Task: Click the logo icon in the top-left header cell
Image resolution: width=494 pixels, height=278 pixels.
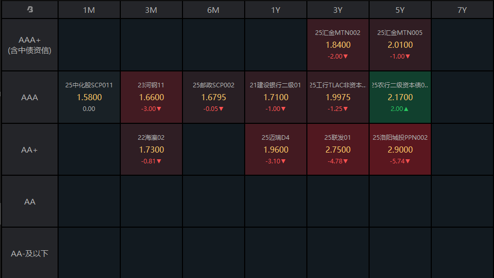Action: [30, 9]
